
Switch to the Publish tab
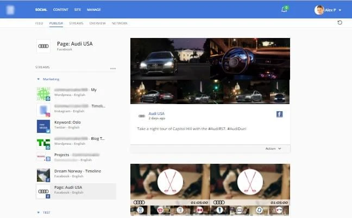tap(56, 23)
